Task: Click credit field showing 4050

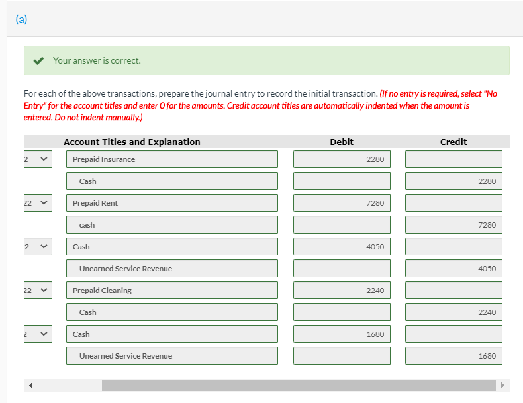Action: point(453,268)
